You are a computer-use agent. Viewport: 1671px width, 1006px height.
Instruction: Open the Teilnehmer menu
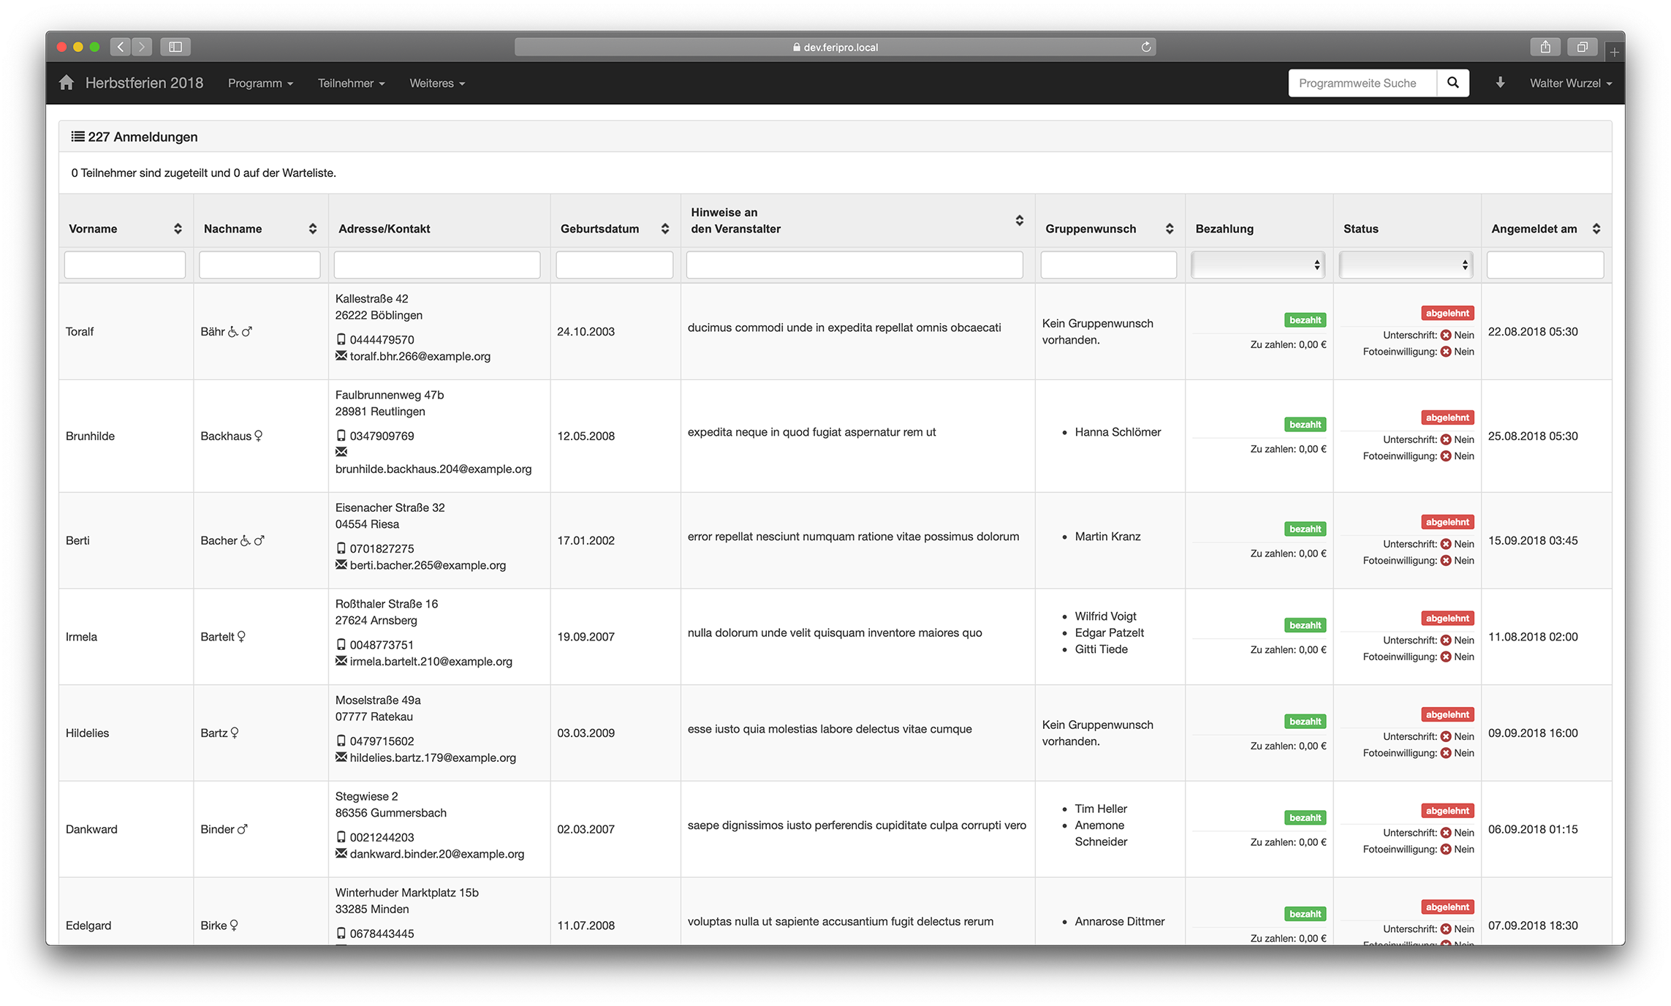pos(351,83)
